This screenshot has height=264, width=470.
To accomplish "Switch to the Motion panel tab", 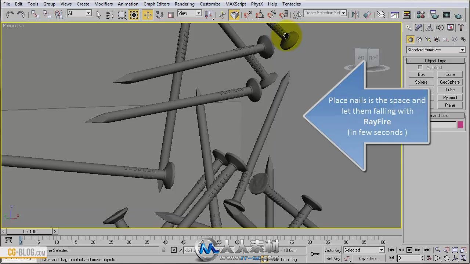I will [x=440, y=28].
